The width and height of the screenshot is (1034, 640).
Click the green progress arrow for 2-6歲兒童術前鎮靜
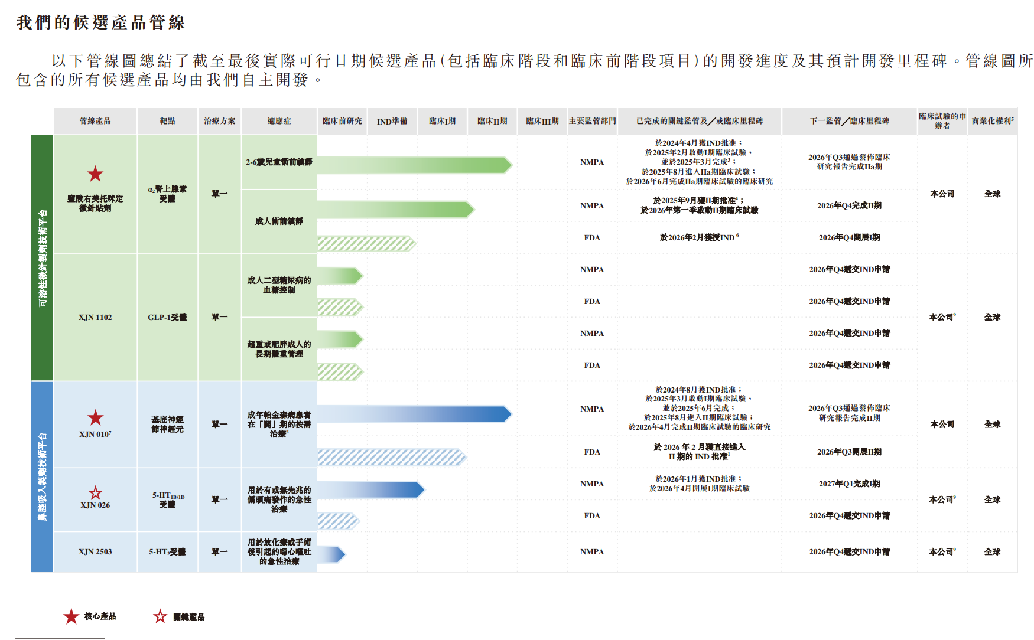(415, 165)
